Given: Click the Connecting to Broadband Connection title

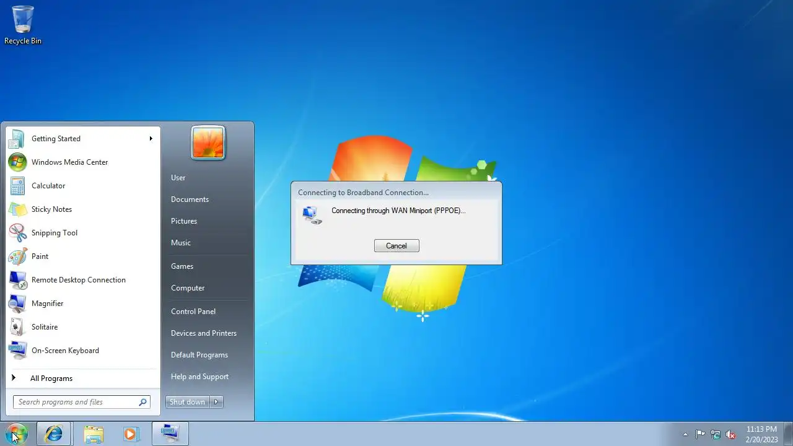Looking at the screenshot, I should click(x=363, y=193).
